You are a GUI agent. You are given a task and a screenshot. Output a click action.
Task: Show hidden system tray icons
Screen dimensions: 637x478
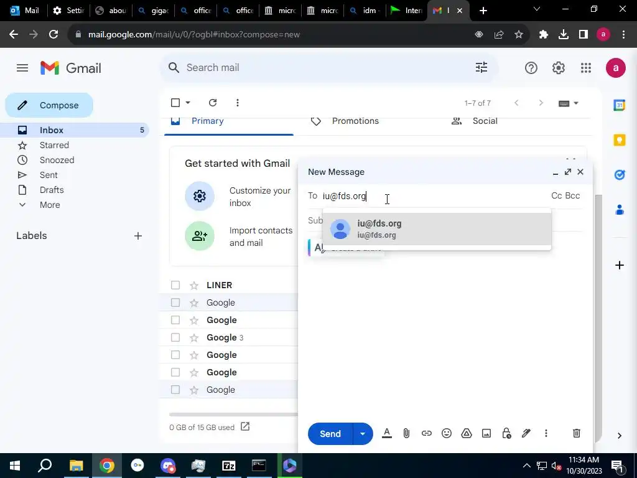526,466
